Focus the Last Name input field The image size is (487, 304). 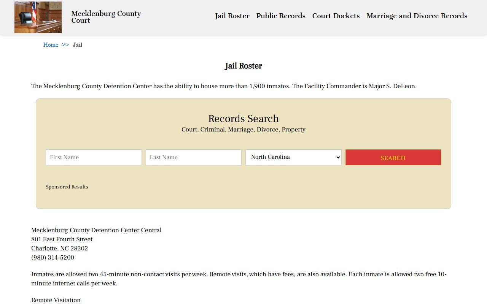click(x=194, y=157)
